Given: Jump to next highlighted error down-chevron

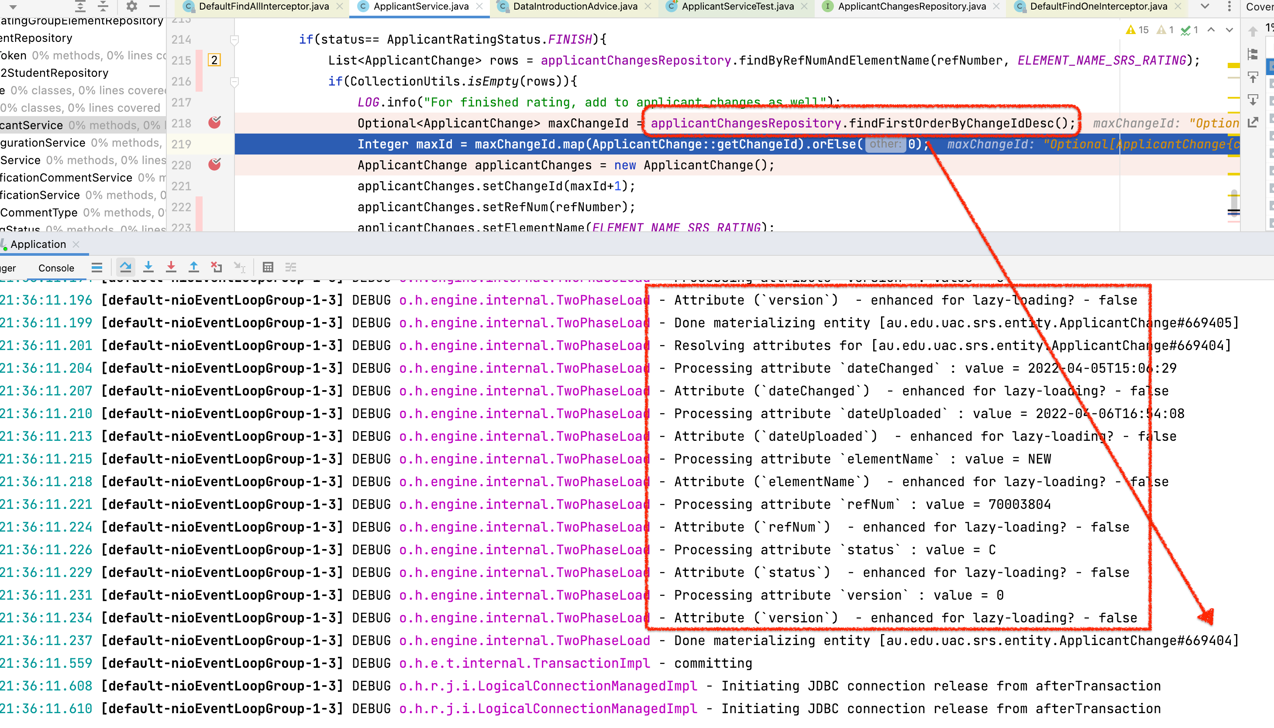Looking at the screenshot, I should coord(1229,30).
